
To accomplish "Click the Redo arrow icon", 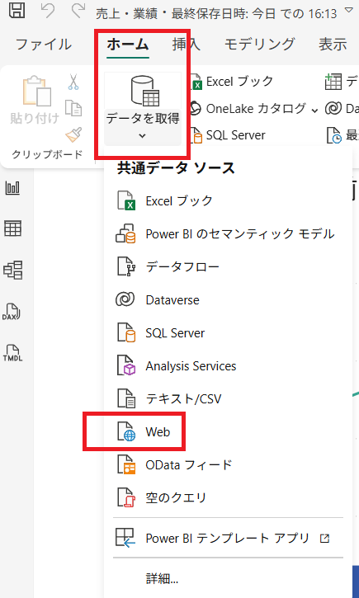I will coord(78,11).
